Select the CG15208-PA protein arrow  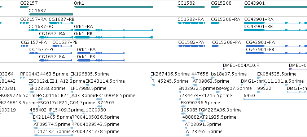216,46
